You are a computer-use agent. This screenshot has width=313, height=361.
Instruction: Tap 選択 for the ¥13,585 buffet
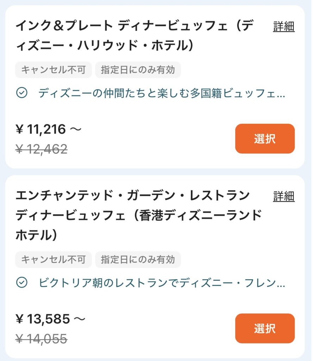(x=265, y=328)
